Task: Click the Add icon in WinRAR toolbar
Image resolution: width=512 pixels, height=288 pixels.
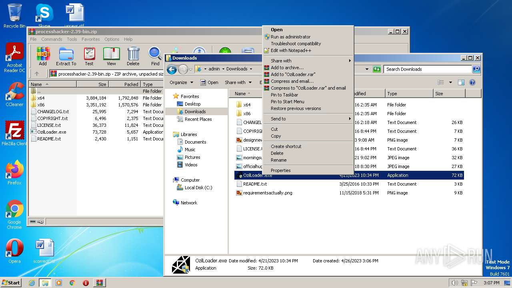Action: click(x=43, y=56)
